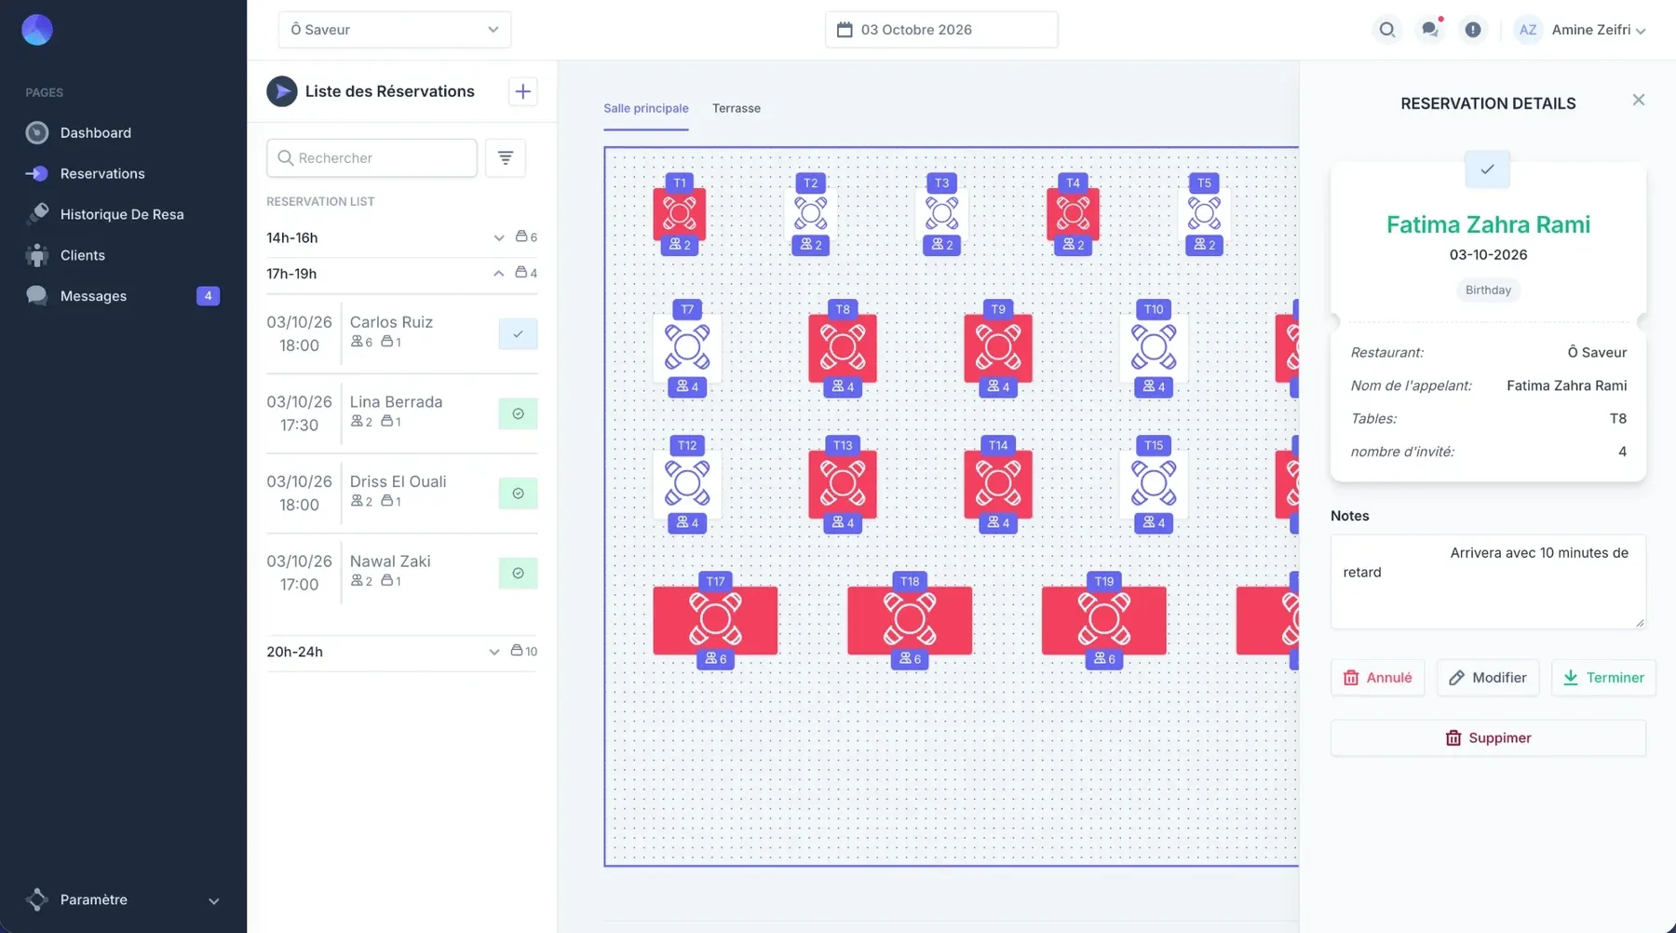Open the chat messages icon with red dot
This screenshot has width=1676, height=933.
1429,30
